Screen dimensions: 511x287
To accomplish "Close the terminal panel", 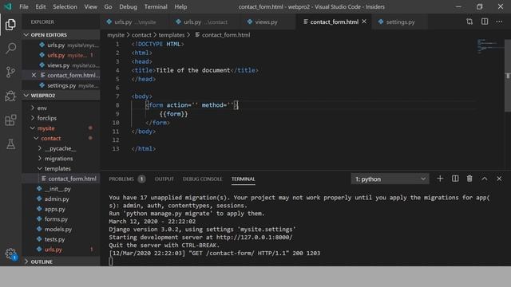I will [x=499, y=179].
